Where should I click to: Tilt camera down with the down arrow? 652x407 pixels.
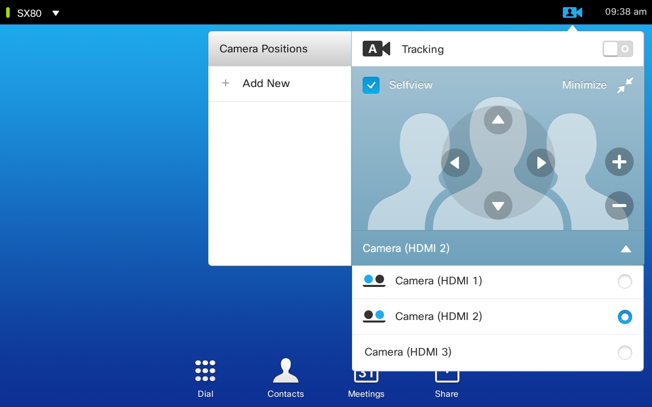coord(498,206)
